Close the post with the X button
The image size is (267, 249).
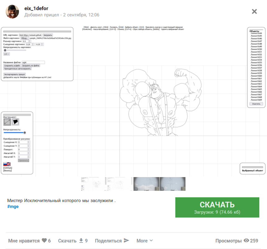[254, 12]
